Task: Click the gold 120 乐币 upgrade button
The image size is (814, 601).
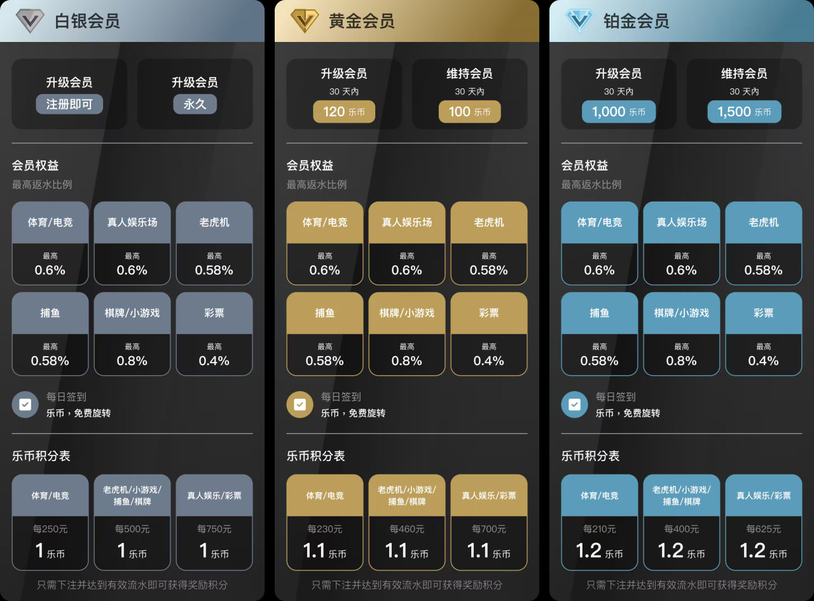Action: (x=344, y=112)
